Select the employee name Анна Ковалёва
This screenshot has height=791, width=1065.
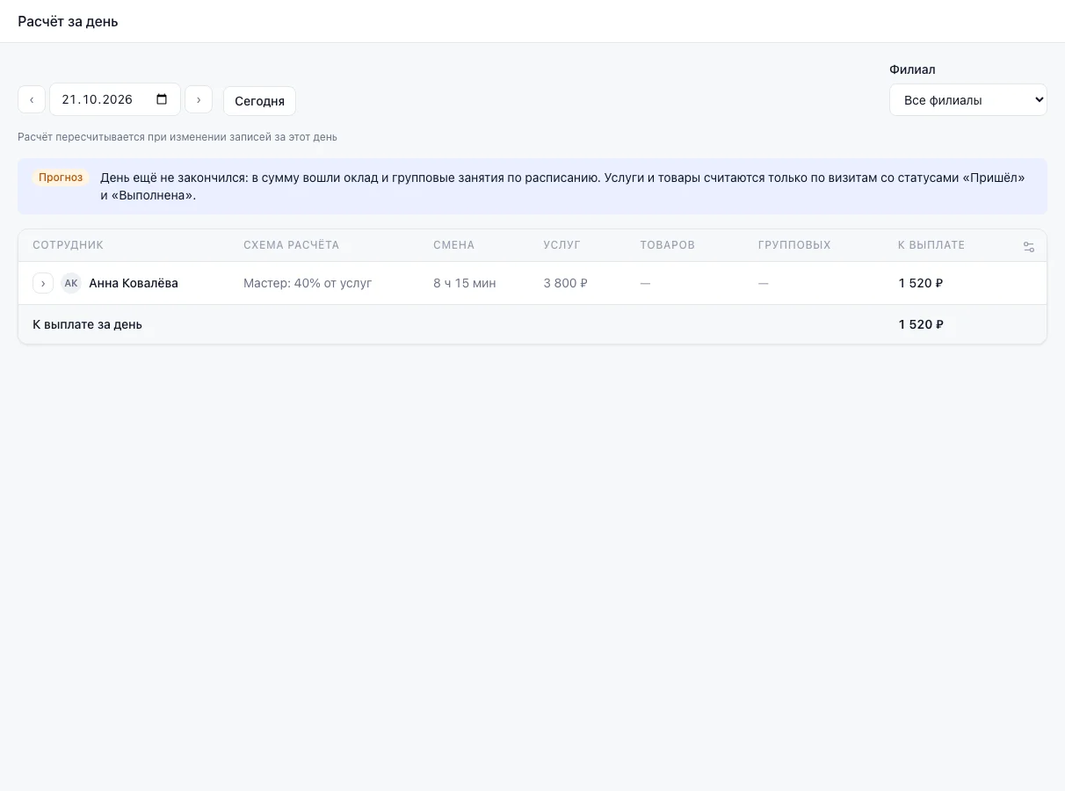click(x=134, y=283)
